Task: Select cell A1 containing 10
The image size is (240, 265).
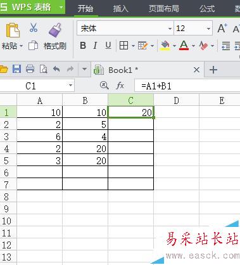Action: [40, 112]
